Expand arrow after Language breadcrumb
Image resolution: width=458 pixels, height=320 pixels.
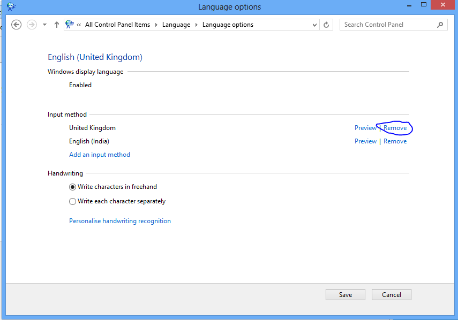196,25
